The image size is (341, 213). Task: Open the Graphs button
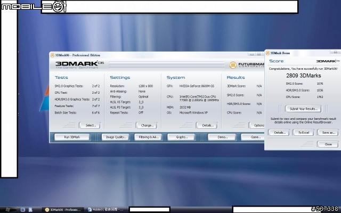point(182,137)
